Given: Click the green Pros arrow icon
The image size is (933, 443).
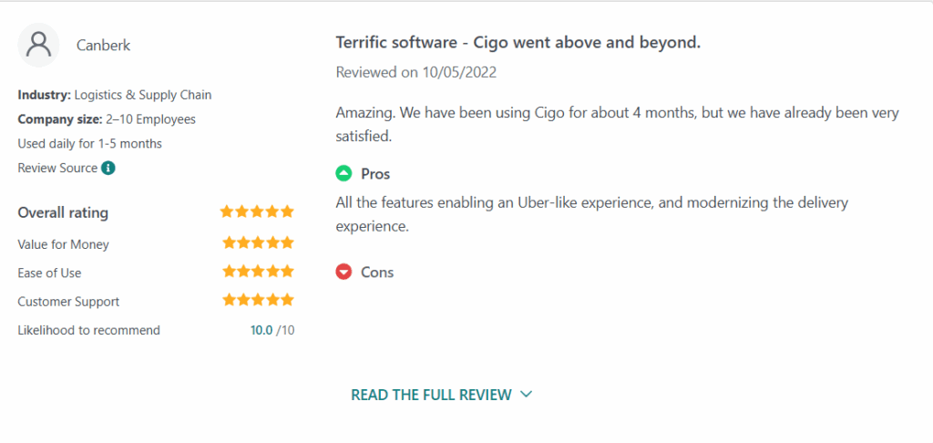Looking at the screenshot, I should [343, 174].
